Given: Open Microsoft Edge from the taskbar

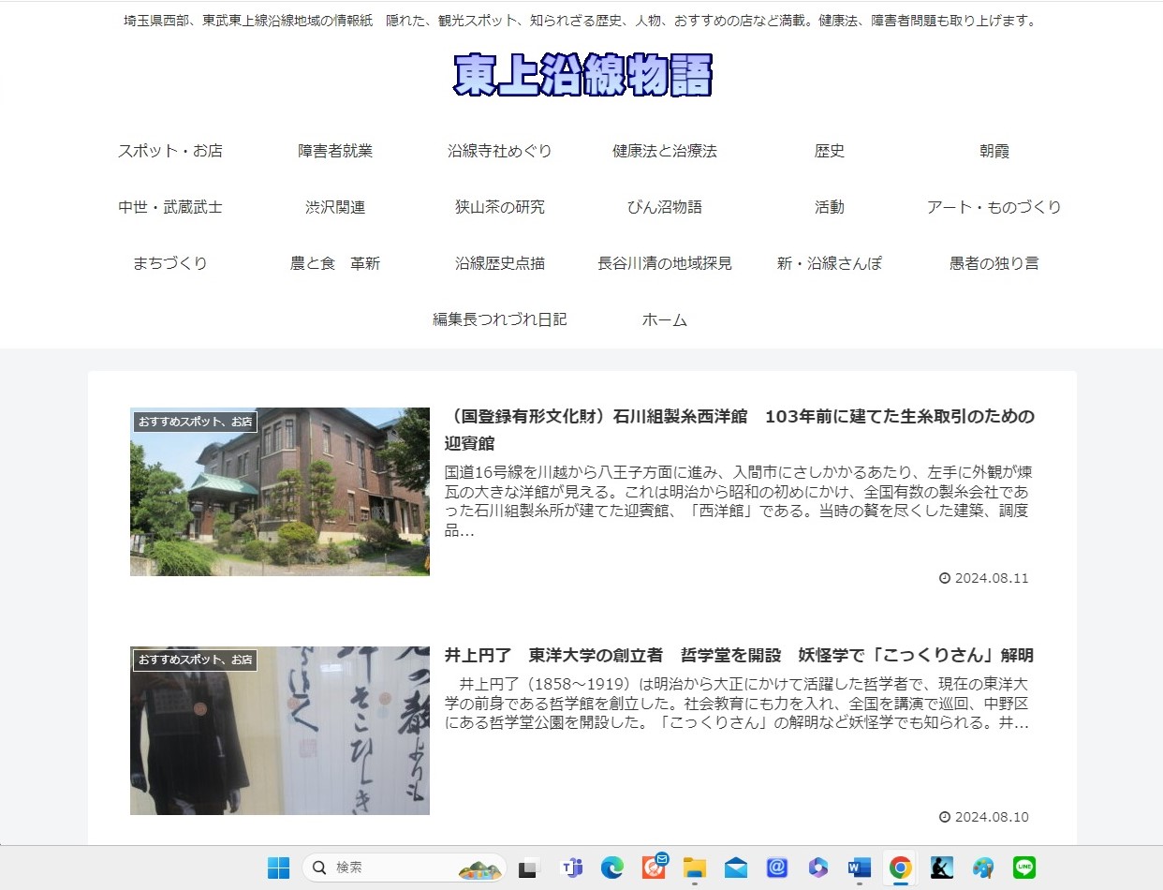Looking at the screenshot, I should 611,868.
